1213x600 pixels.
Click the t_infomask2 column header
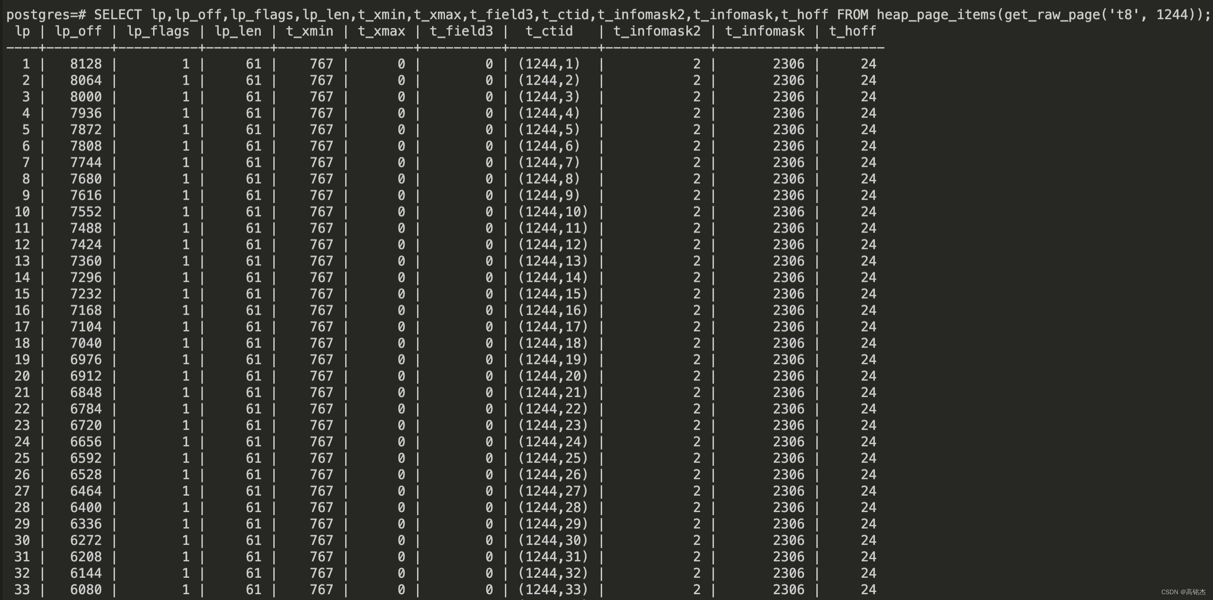[x=657, y=31]
